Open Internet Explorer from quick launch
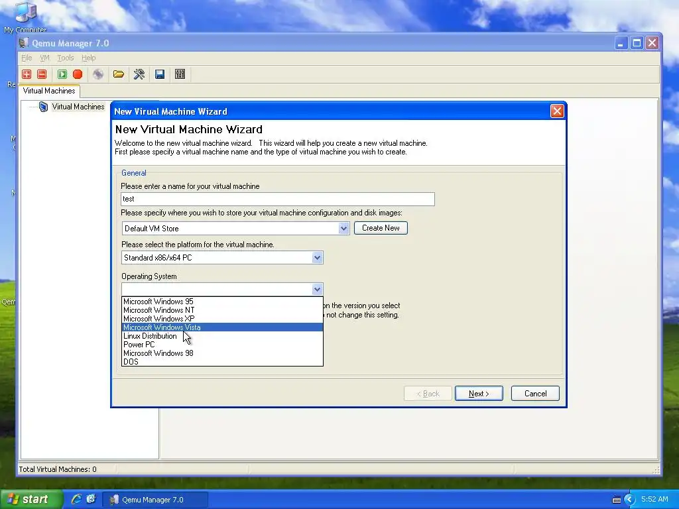Image resolution: width=679 pixels, height=509 pixels. [76, 500]
